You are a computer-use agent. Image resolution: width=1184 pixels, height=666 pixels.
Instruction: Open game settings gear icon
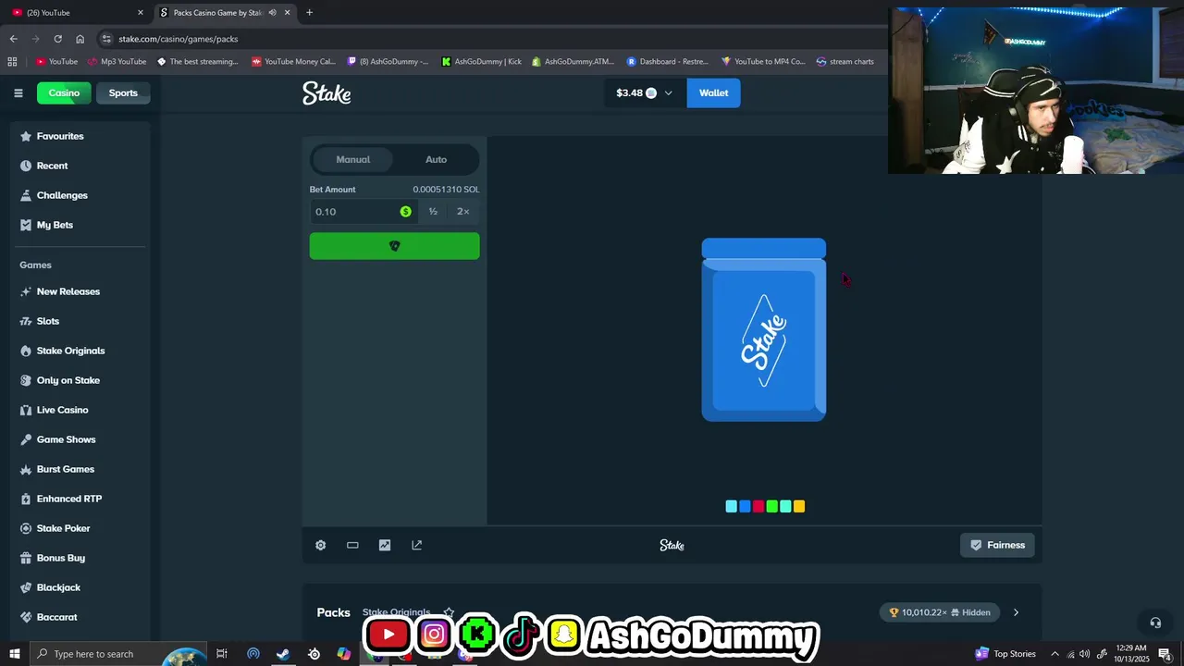point(320,545)
